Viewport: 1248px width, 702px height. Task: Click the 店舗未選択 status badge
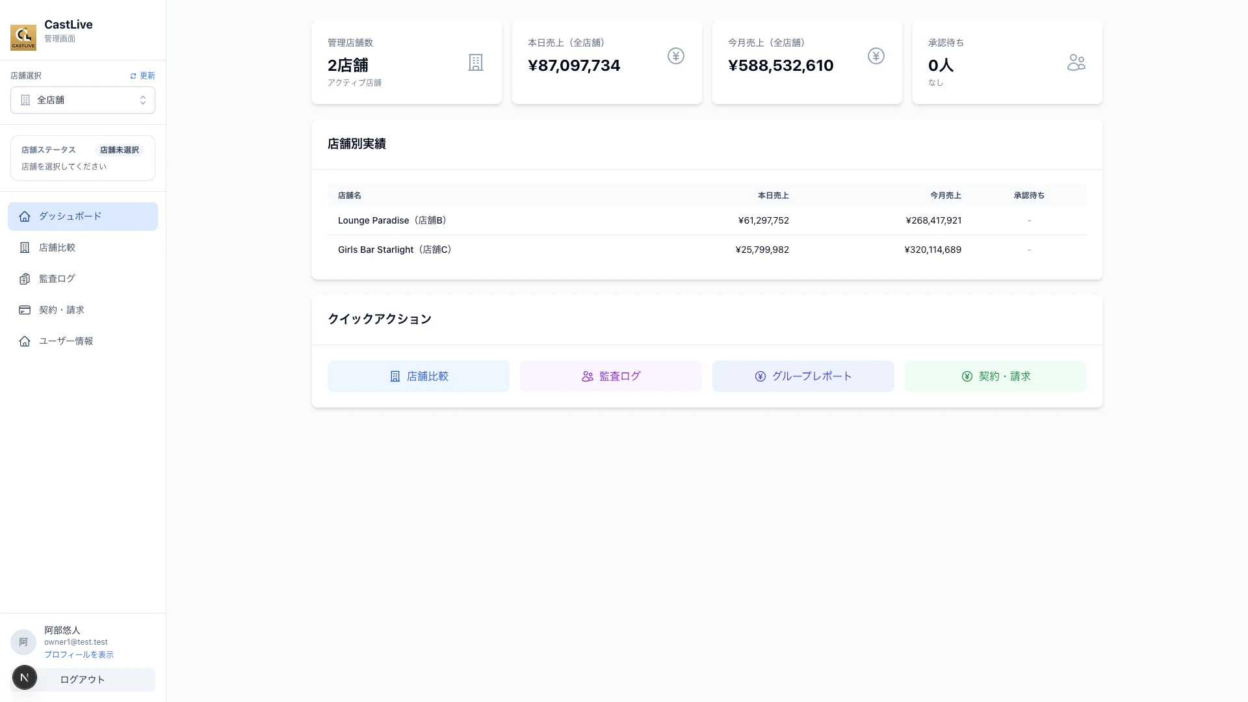coord(120,150)
